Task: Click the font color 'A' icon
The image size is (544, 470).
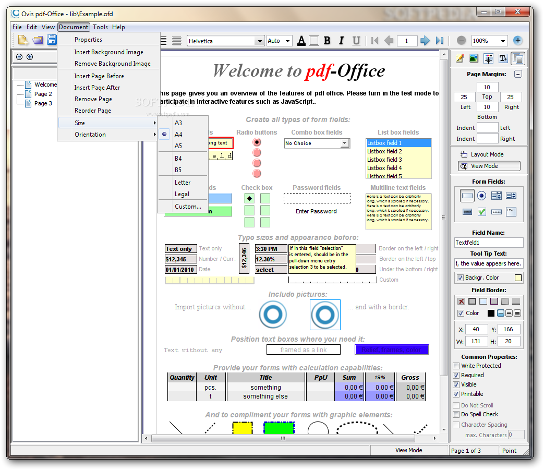Action: [x=301, y=41]
